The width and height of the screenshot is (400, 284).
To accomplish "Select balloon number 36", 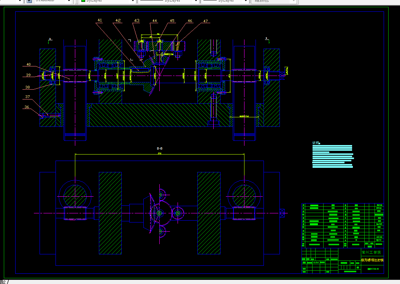I will tap(27, 107).
